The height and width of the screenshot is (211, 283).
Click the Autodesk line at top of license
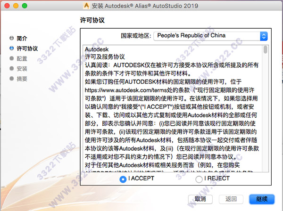pos(97,49)
